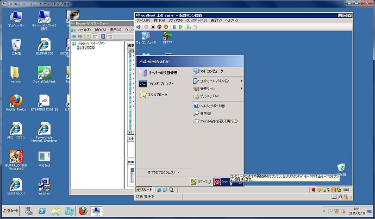The height and width of the screenshot is (219, 375).
Task: Click the ログオフ button
Action: point(201,182)
